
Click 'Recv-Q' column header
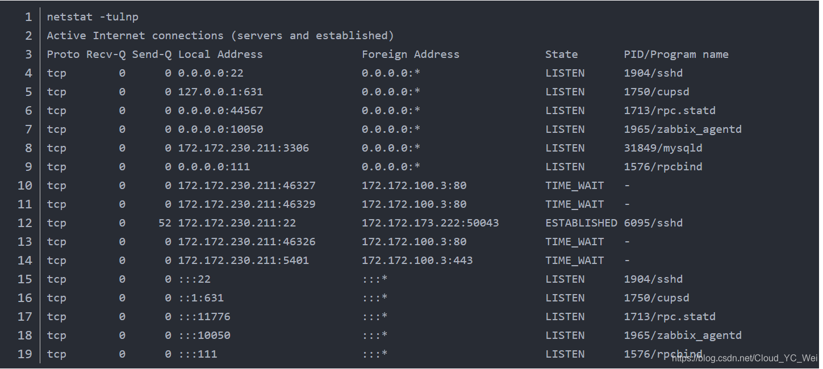click(106, 54)
